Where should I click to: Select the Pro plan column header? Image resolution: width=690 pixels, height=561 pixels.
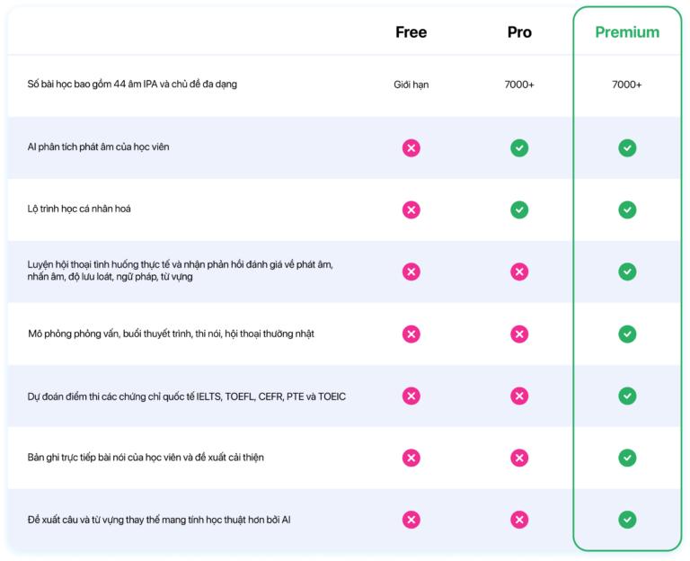click(x=519, y=32)
